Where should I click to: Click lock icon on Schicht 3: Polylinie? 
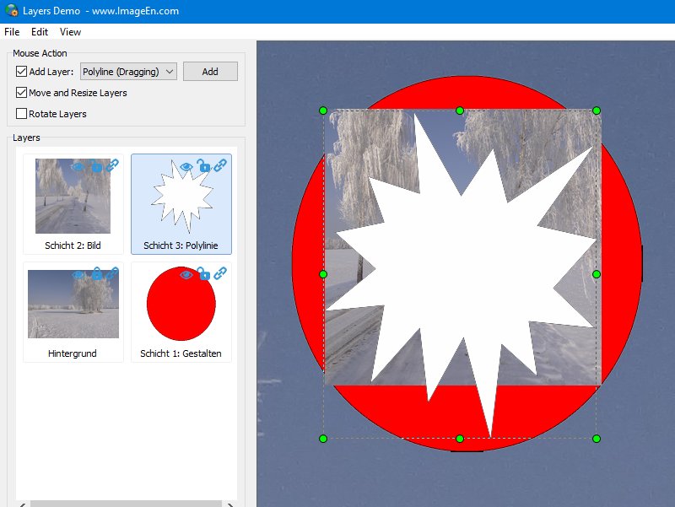(x=204, y=165)
